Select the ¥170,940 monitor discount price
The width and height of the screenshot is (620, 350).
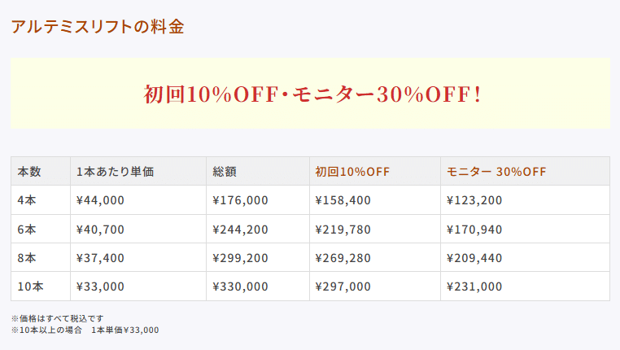(x=474, y=229)
